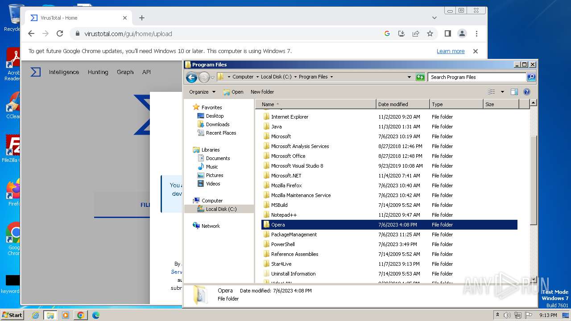Viewport: 571px width, 321px height.
Task: Toggle the preview pane
Action: pos(514,92)
